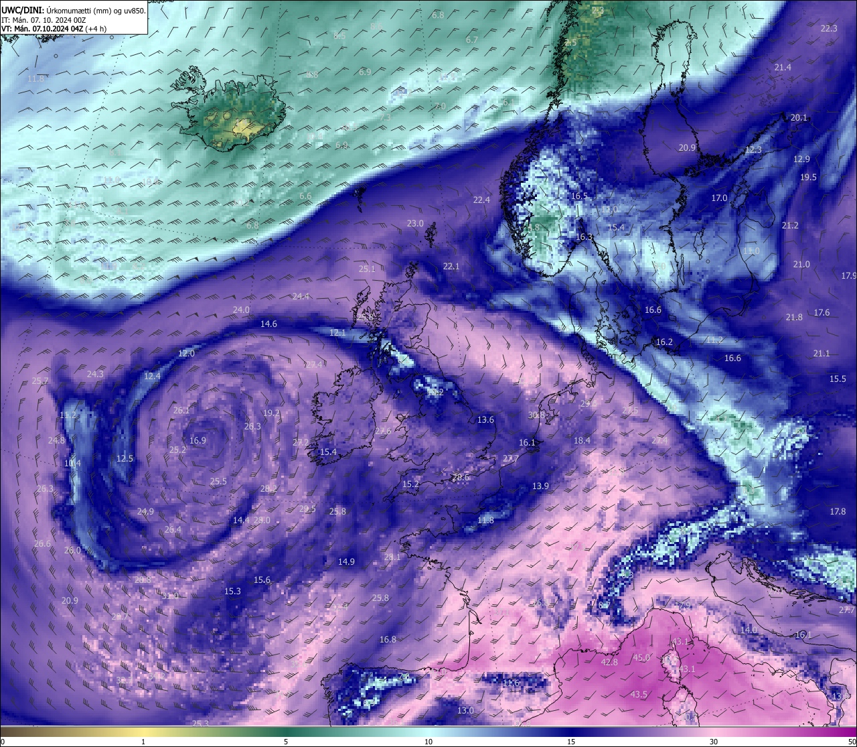Click the value 16.2 on map
This screenshot has height=747, width=857.
click(x=664, y=342)
